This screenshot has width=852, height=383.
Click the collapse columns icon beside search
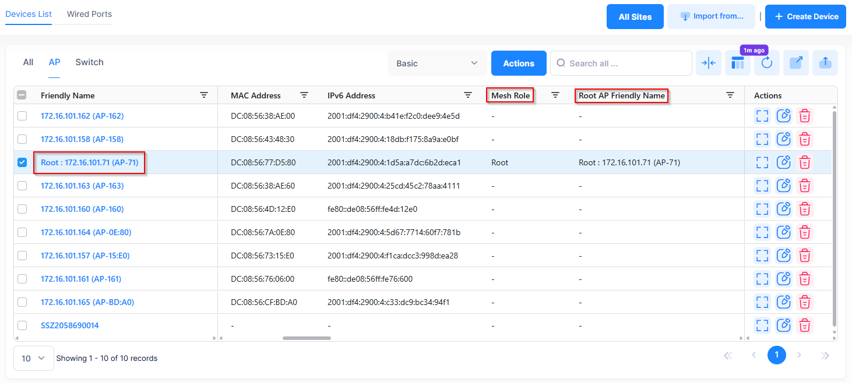[708, 63]
